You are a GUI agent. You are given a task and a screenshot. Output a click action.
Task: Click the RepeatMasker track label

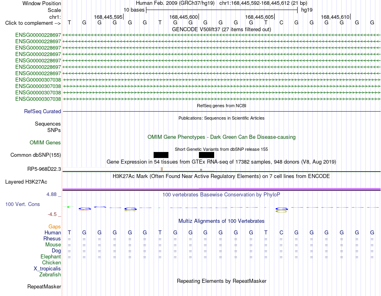coord(44,286)
